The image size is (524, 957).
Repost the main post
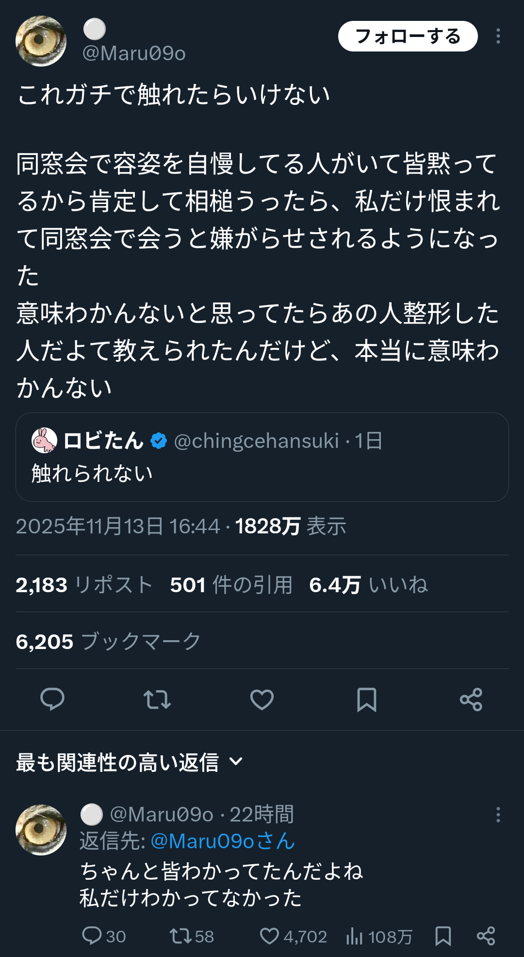tap(157, 700)
